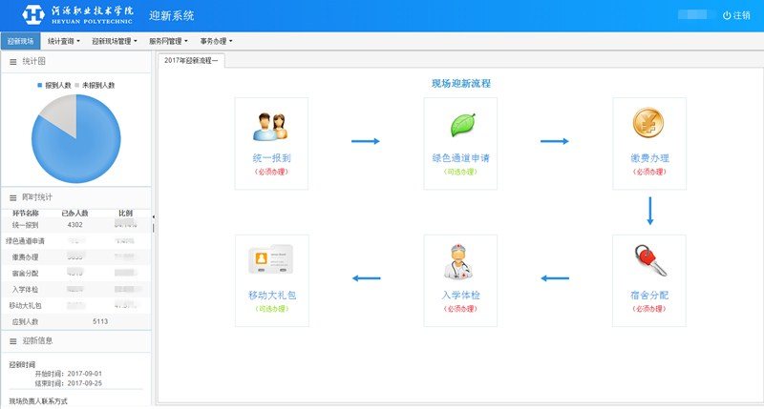Select the 迎新现场 menu item
764x409 pixels.
point(20,42)
